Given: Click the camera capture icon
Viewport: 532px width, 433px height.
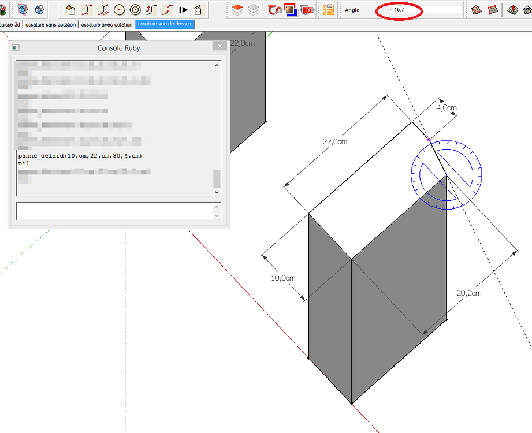Looking at the screenshot, I should click(x=307, y=9).
